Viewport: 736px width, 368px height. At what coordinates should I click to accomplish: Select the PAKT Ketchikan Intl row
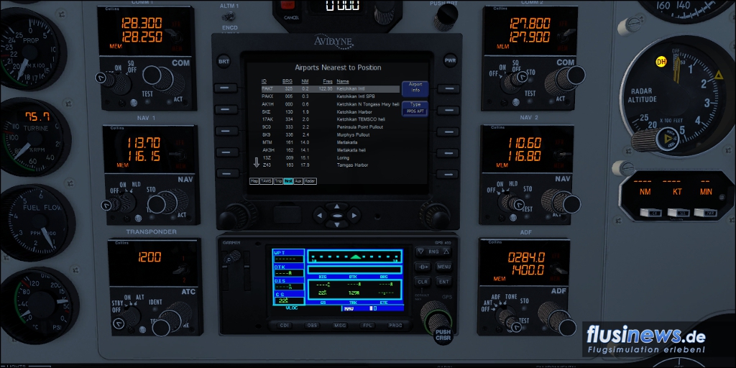[331, 88]
